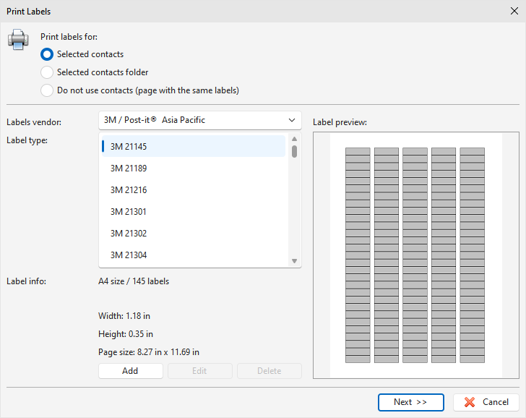Click the printer icon
This screenshot has width=526, height=418.
(18, 40)
